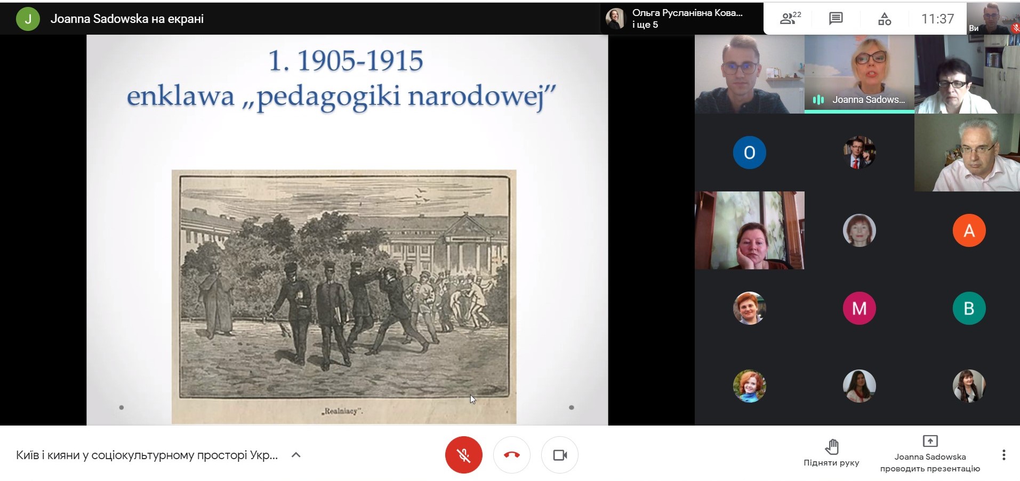The width and height of the screenshot is (1020, 481).
Task: Hang up the call
Action: point(511,455)
